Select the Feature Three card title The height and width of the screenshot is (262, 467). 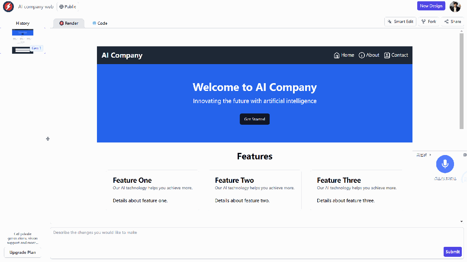(x=339, y=180)
